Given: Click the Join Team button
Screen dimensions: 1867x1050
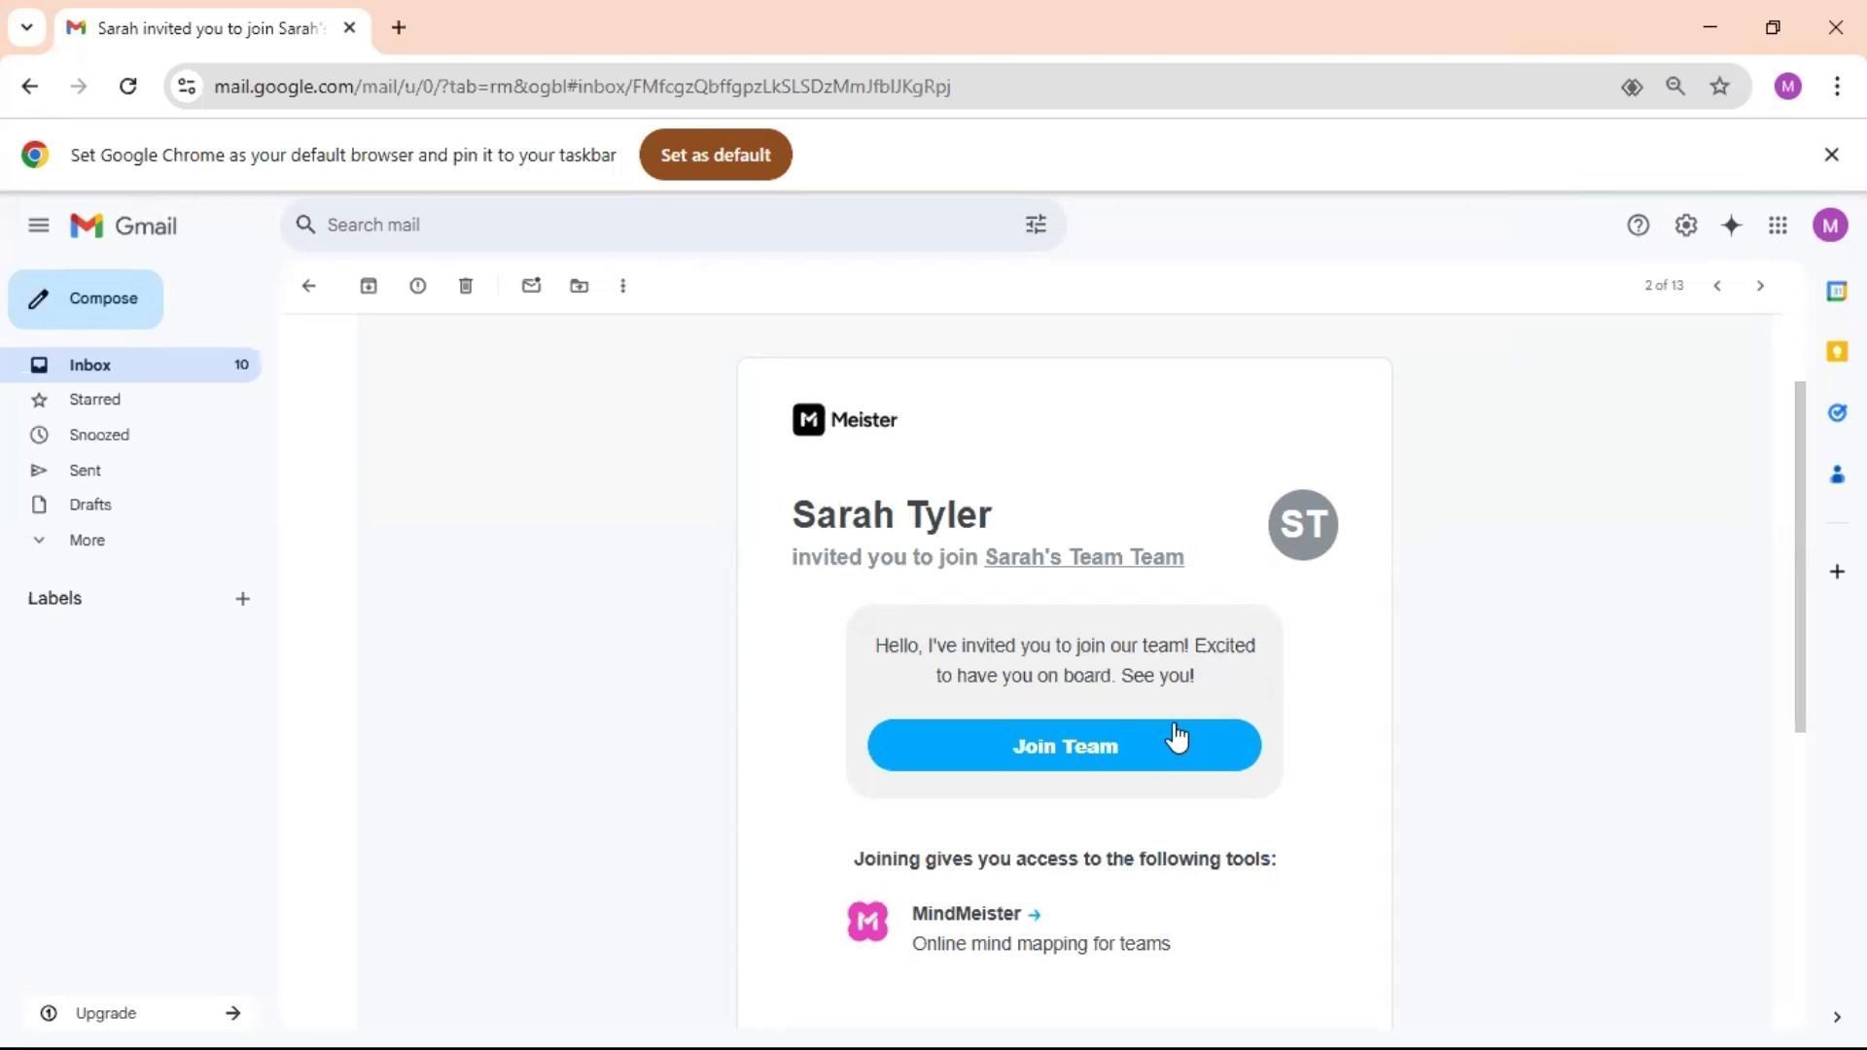Looking at the screenshot, I should (1064, 746).
